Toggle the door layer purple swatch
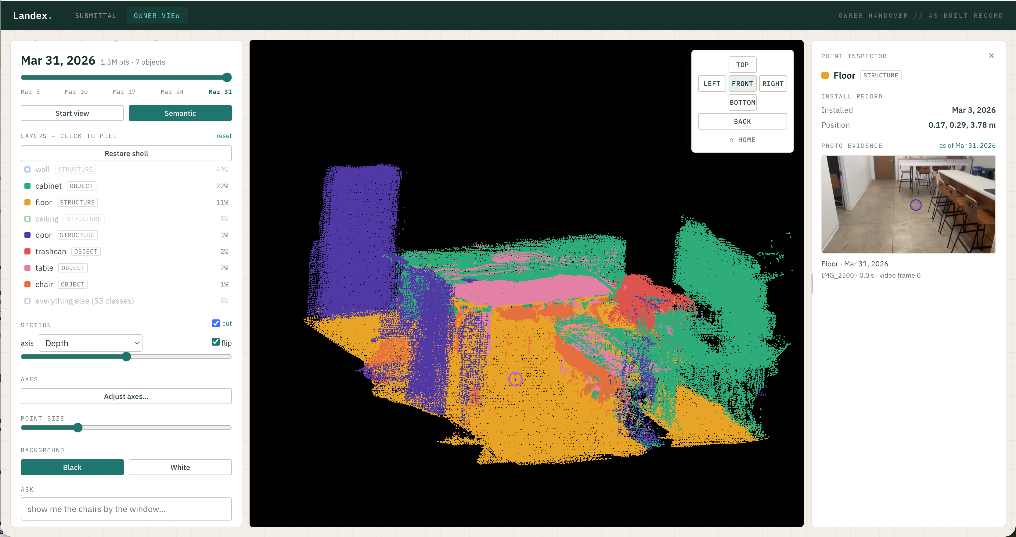Image resolution: width=1016 pixels, height=537 pixels. point(27,235)
